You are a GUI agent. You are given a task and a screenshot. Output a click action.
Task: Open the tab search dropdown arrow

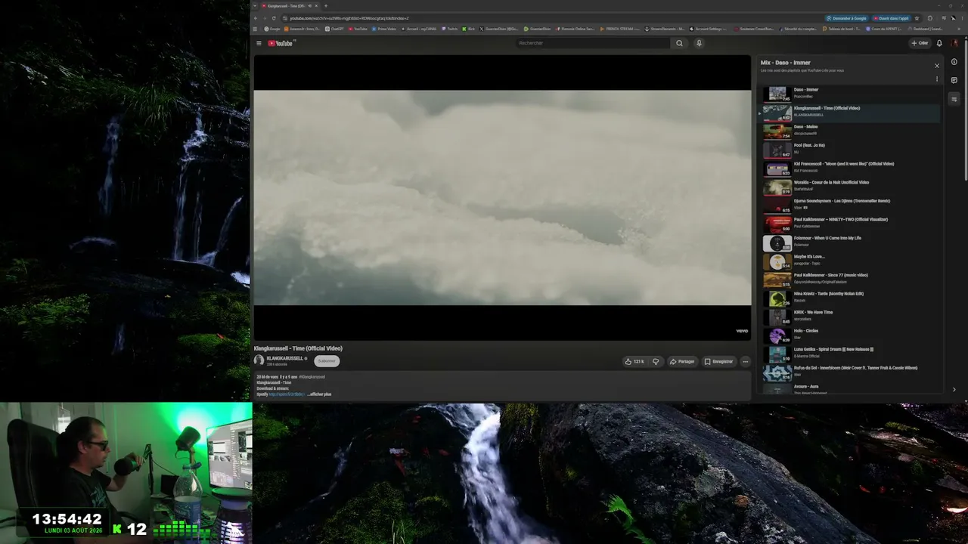click(x=255, y=6)
